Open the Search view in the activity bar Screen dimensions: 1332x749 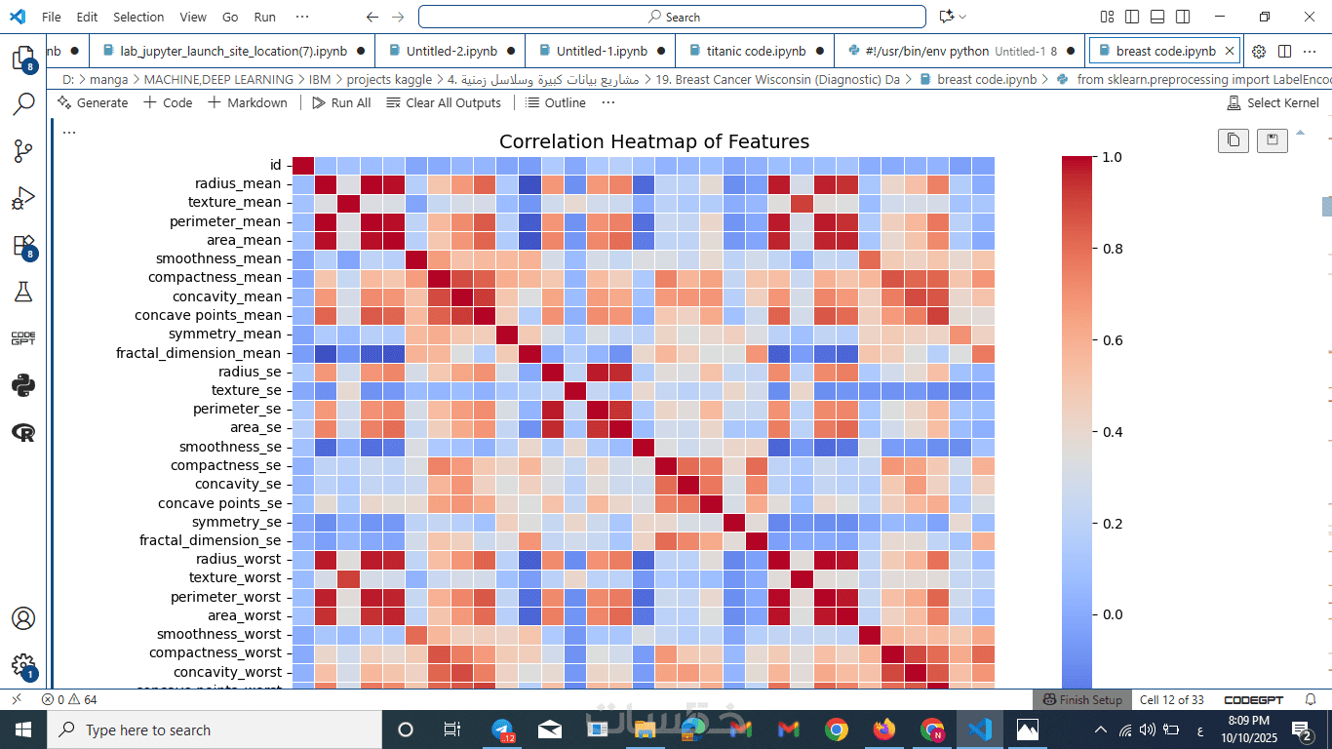23,102
